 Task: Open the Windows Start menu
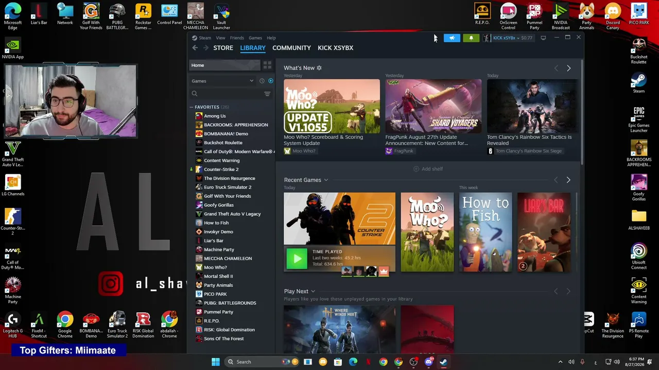216,362
